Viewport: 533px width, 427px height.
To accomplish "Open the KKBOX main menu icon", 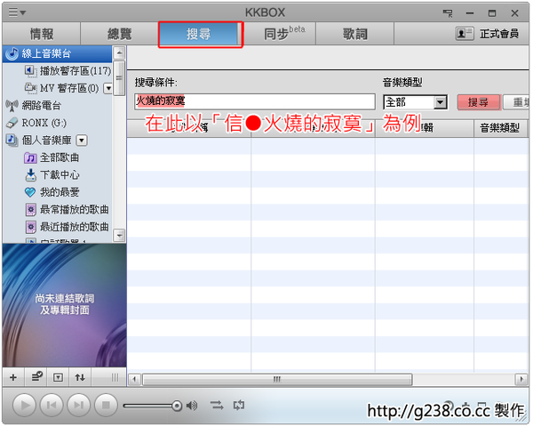I will [x=17, y=12].
